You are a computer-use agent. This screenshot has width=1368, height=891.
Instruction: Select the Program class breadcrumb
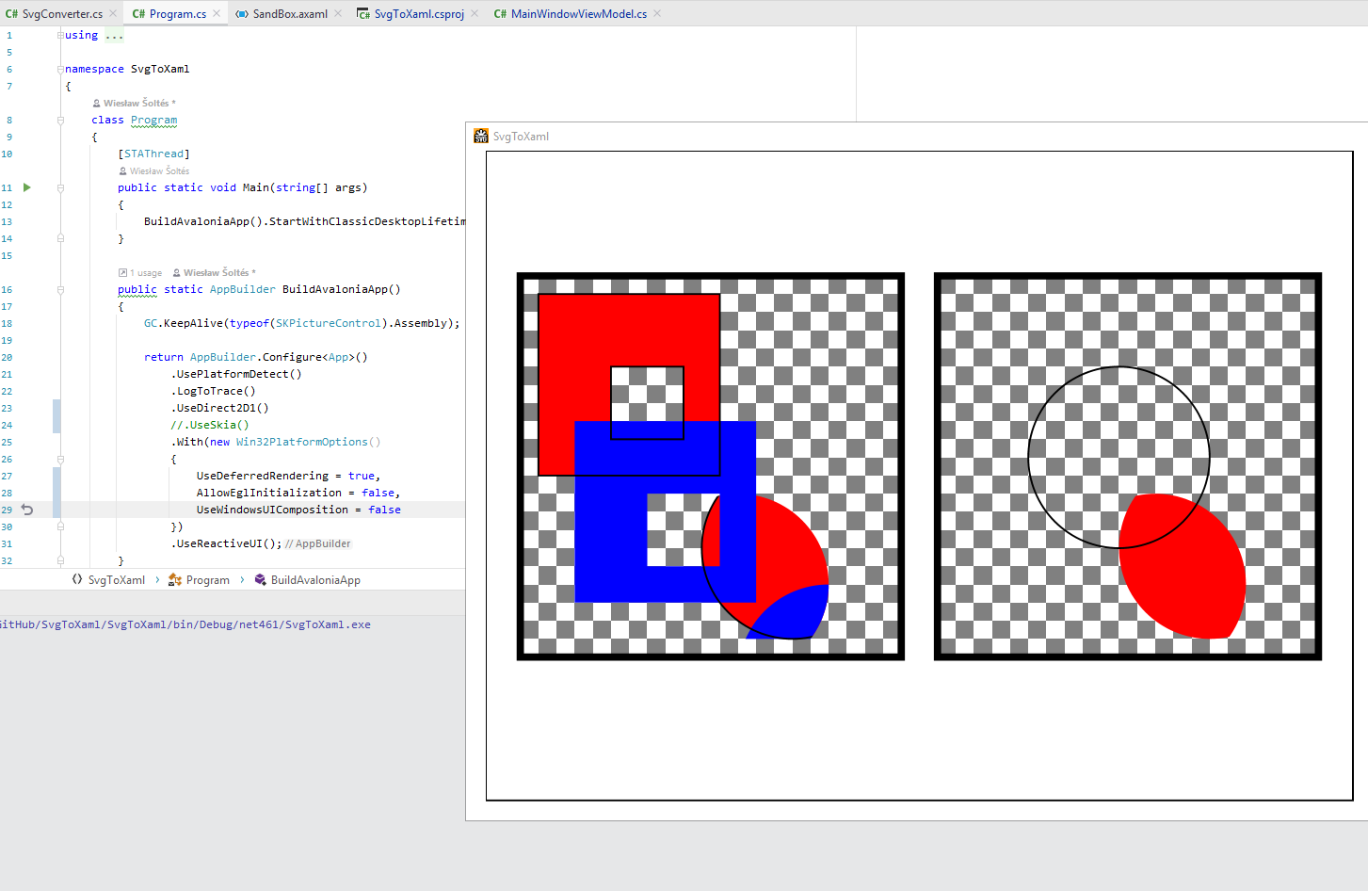(x=199, y=580)
